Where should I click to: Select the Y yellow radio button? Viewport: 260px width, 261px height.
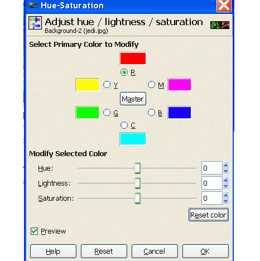click(107, 85)
